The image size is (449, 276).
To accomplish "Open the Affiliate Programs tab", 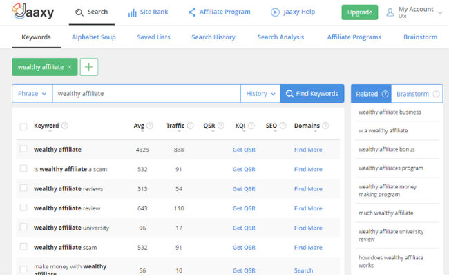I will click(x=354, y=37).
